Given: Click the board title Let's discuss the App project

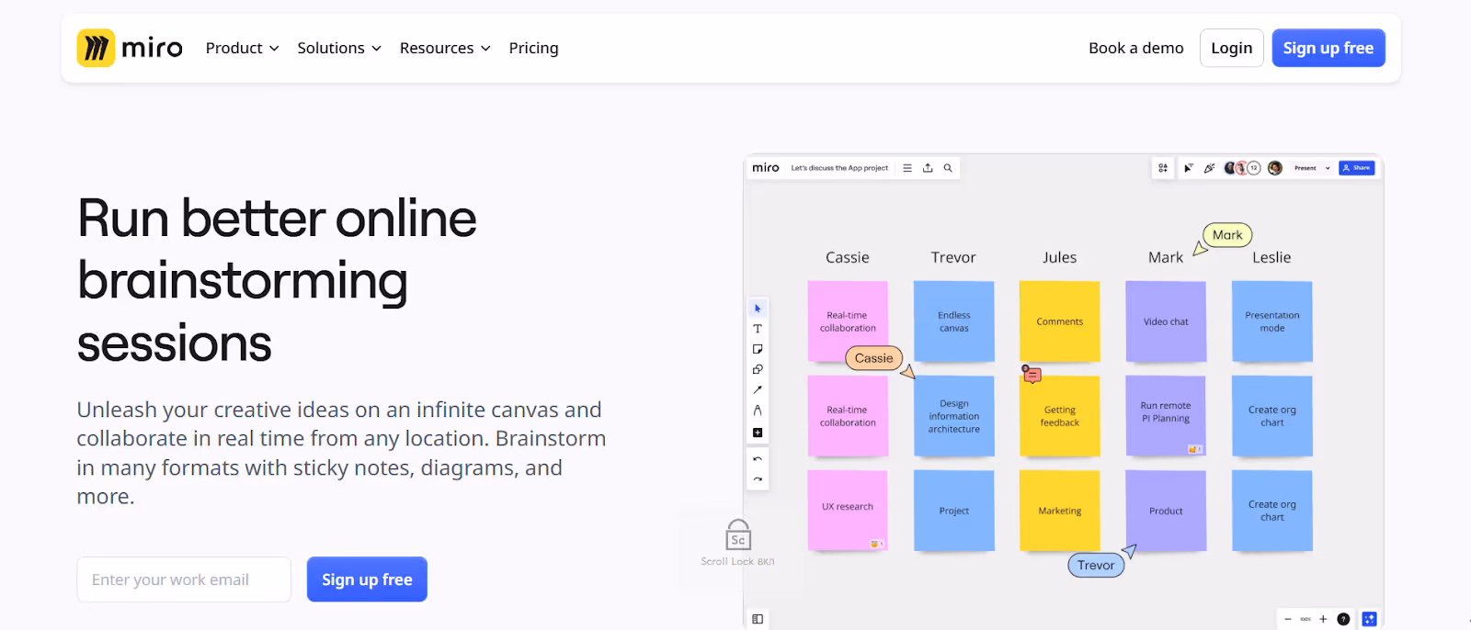Looking at the screenshot, I should pyautogui.click(x=839, y=168).
